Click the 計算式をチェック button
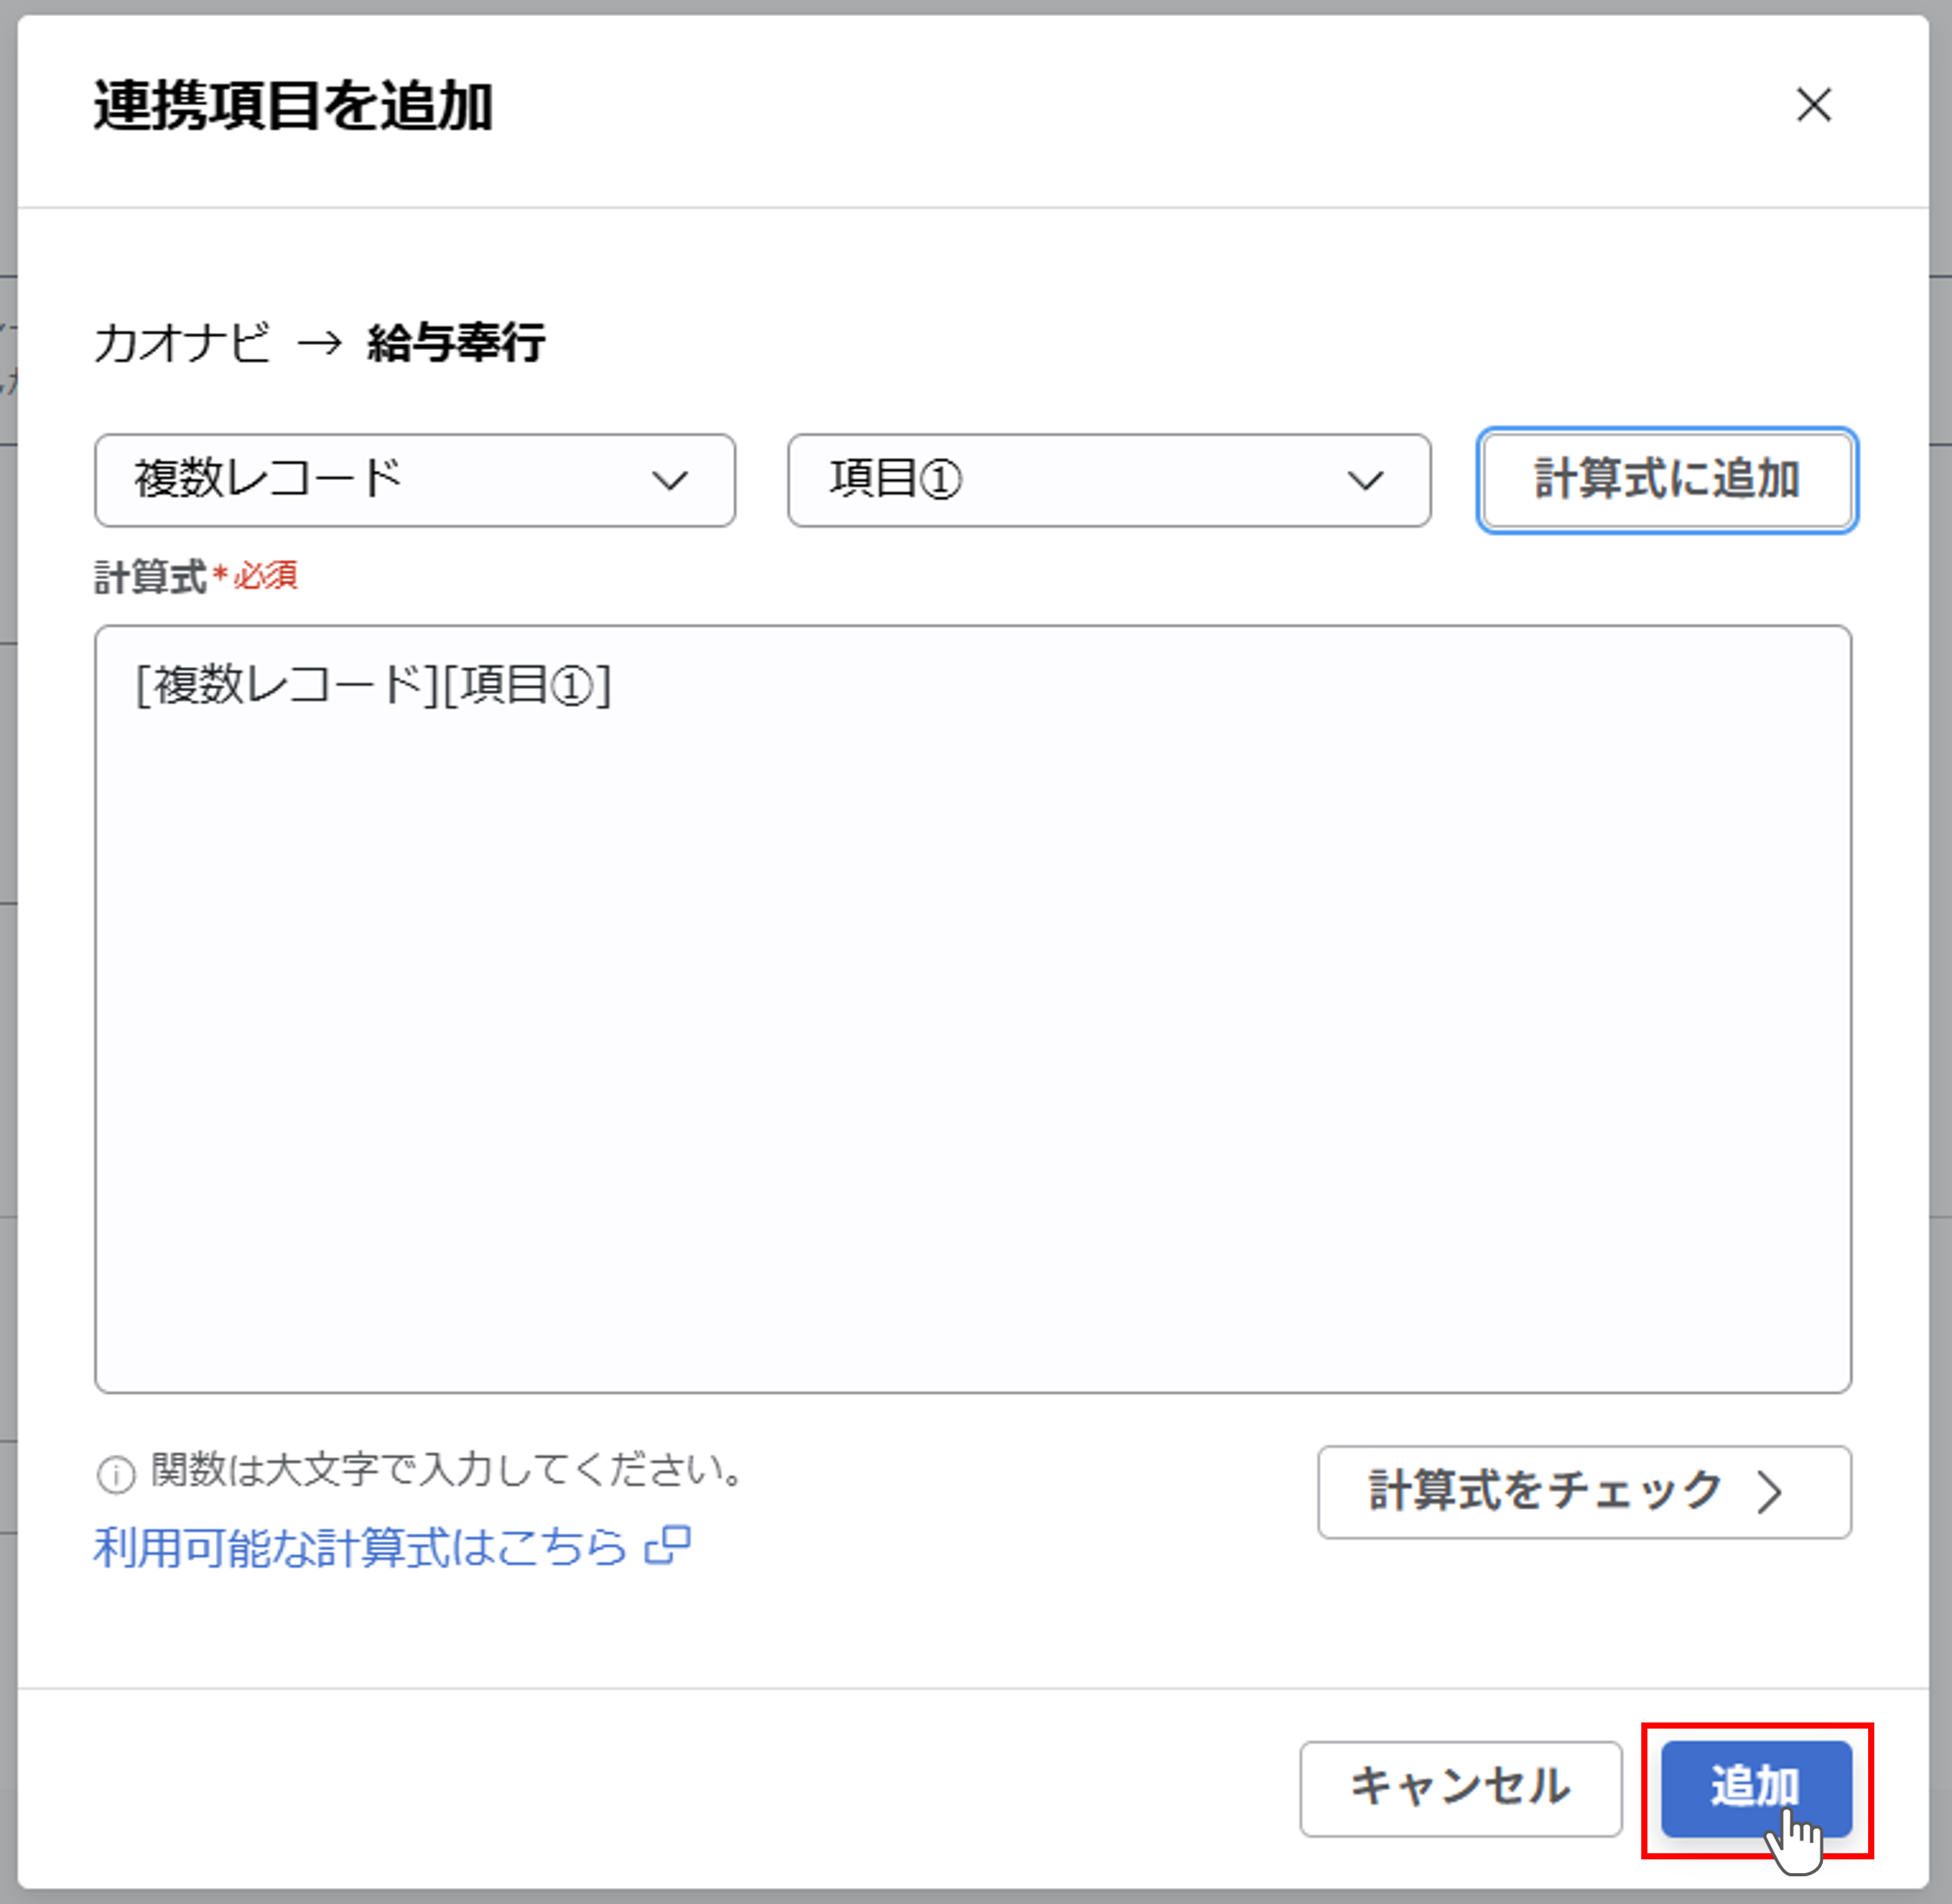This screenshot has width=1952, height=1904. tap(1584, 1492)
